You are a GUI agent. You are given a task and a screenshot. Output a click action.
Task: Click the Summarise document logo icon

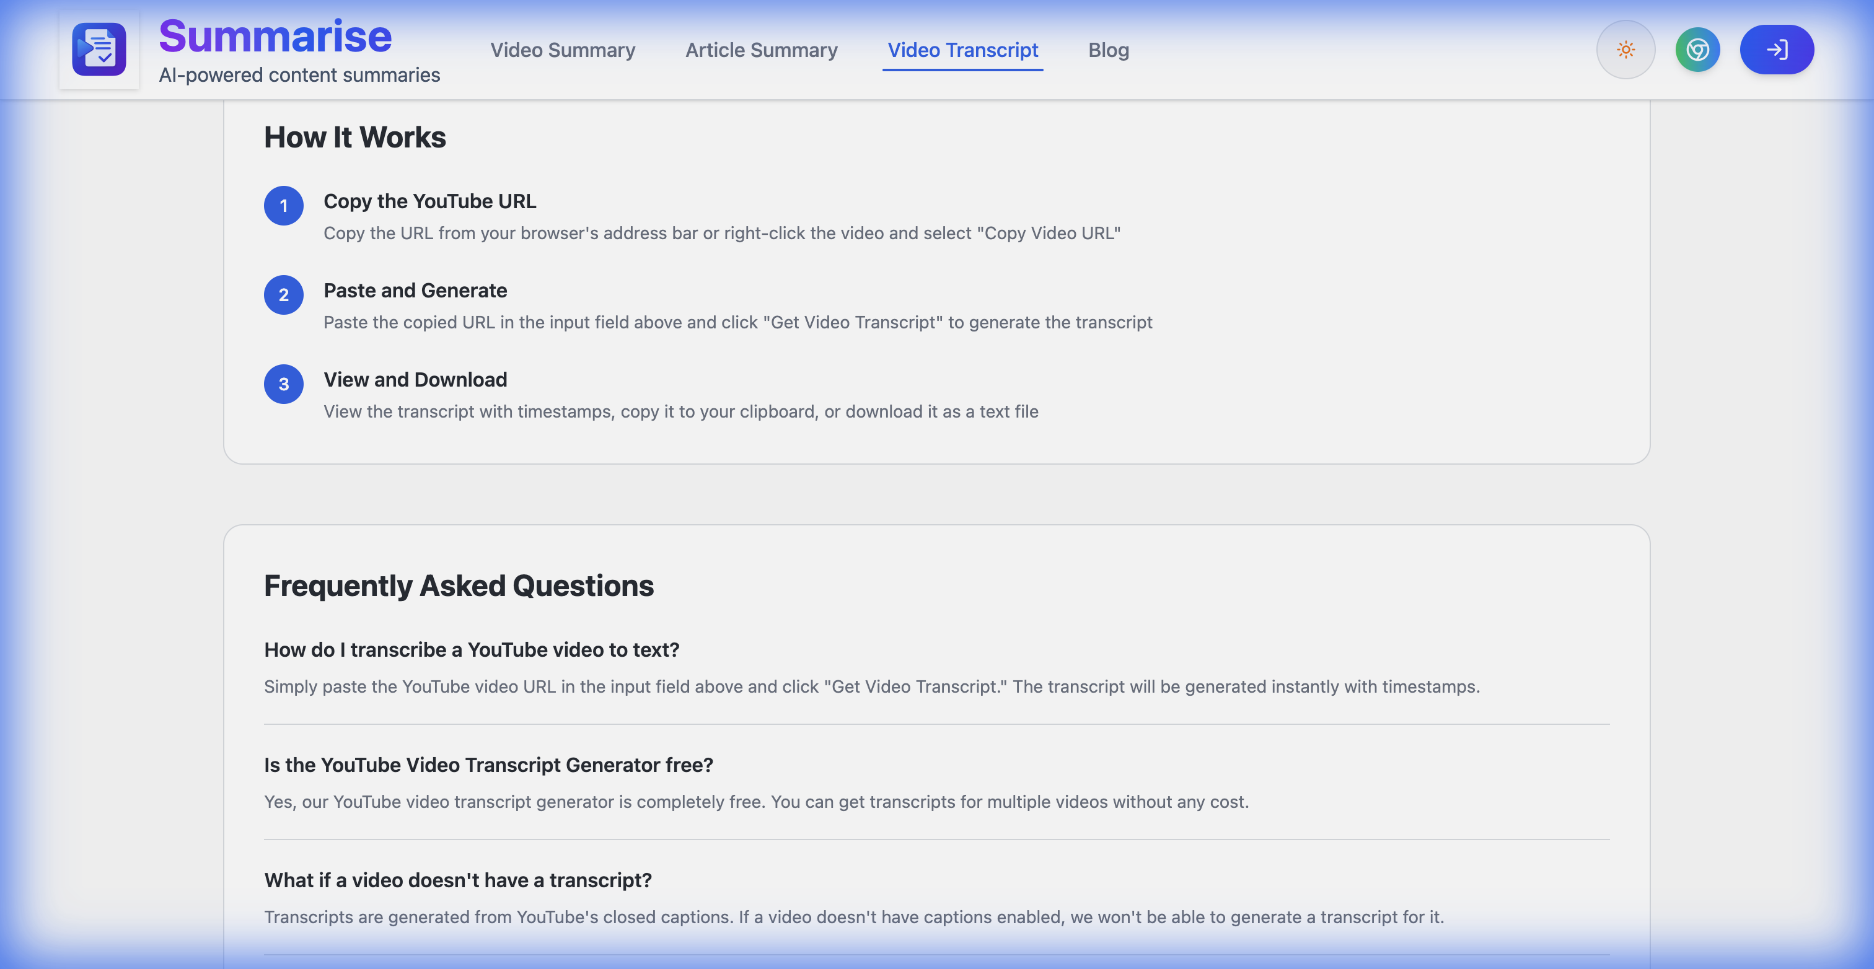[99, 50]
